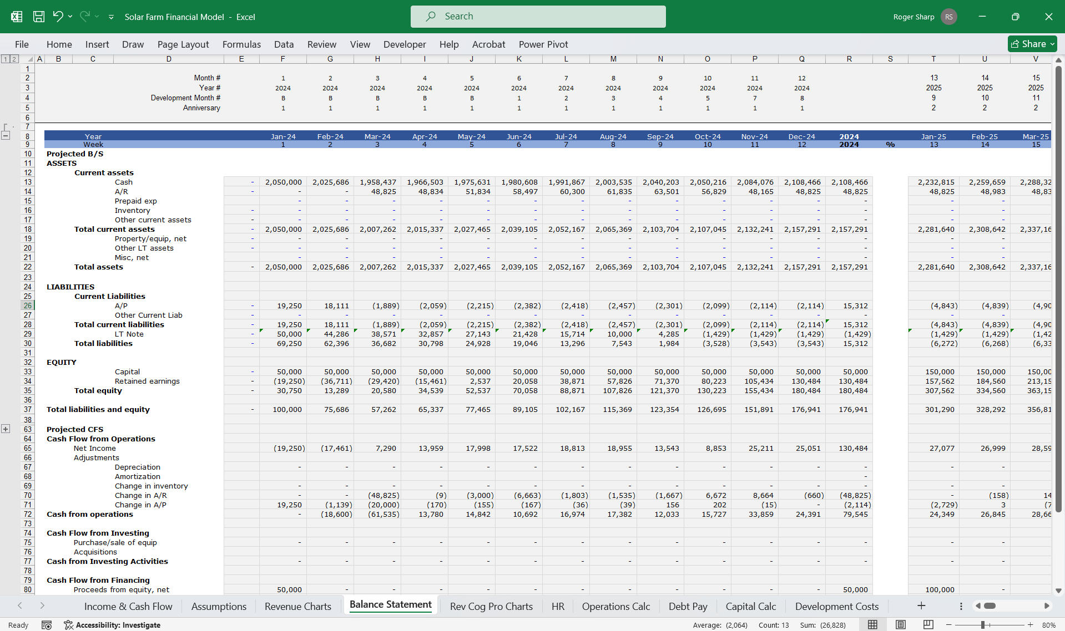Open the Developer ribbon tab

[x=405, y=44]
